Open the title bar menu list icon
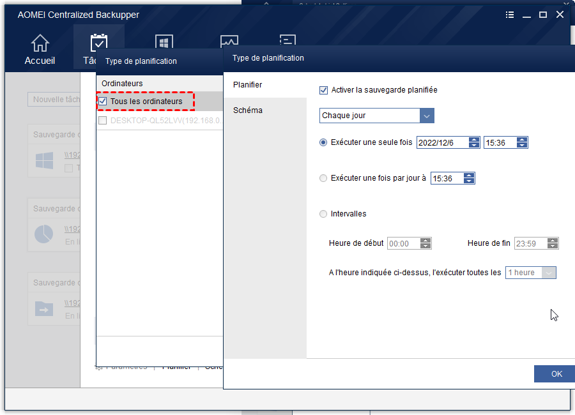This screenshot has width=575, height=415. coord(510,15)
